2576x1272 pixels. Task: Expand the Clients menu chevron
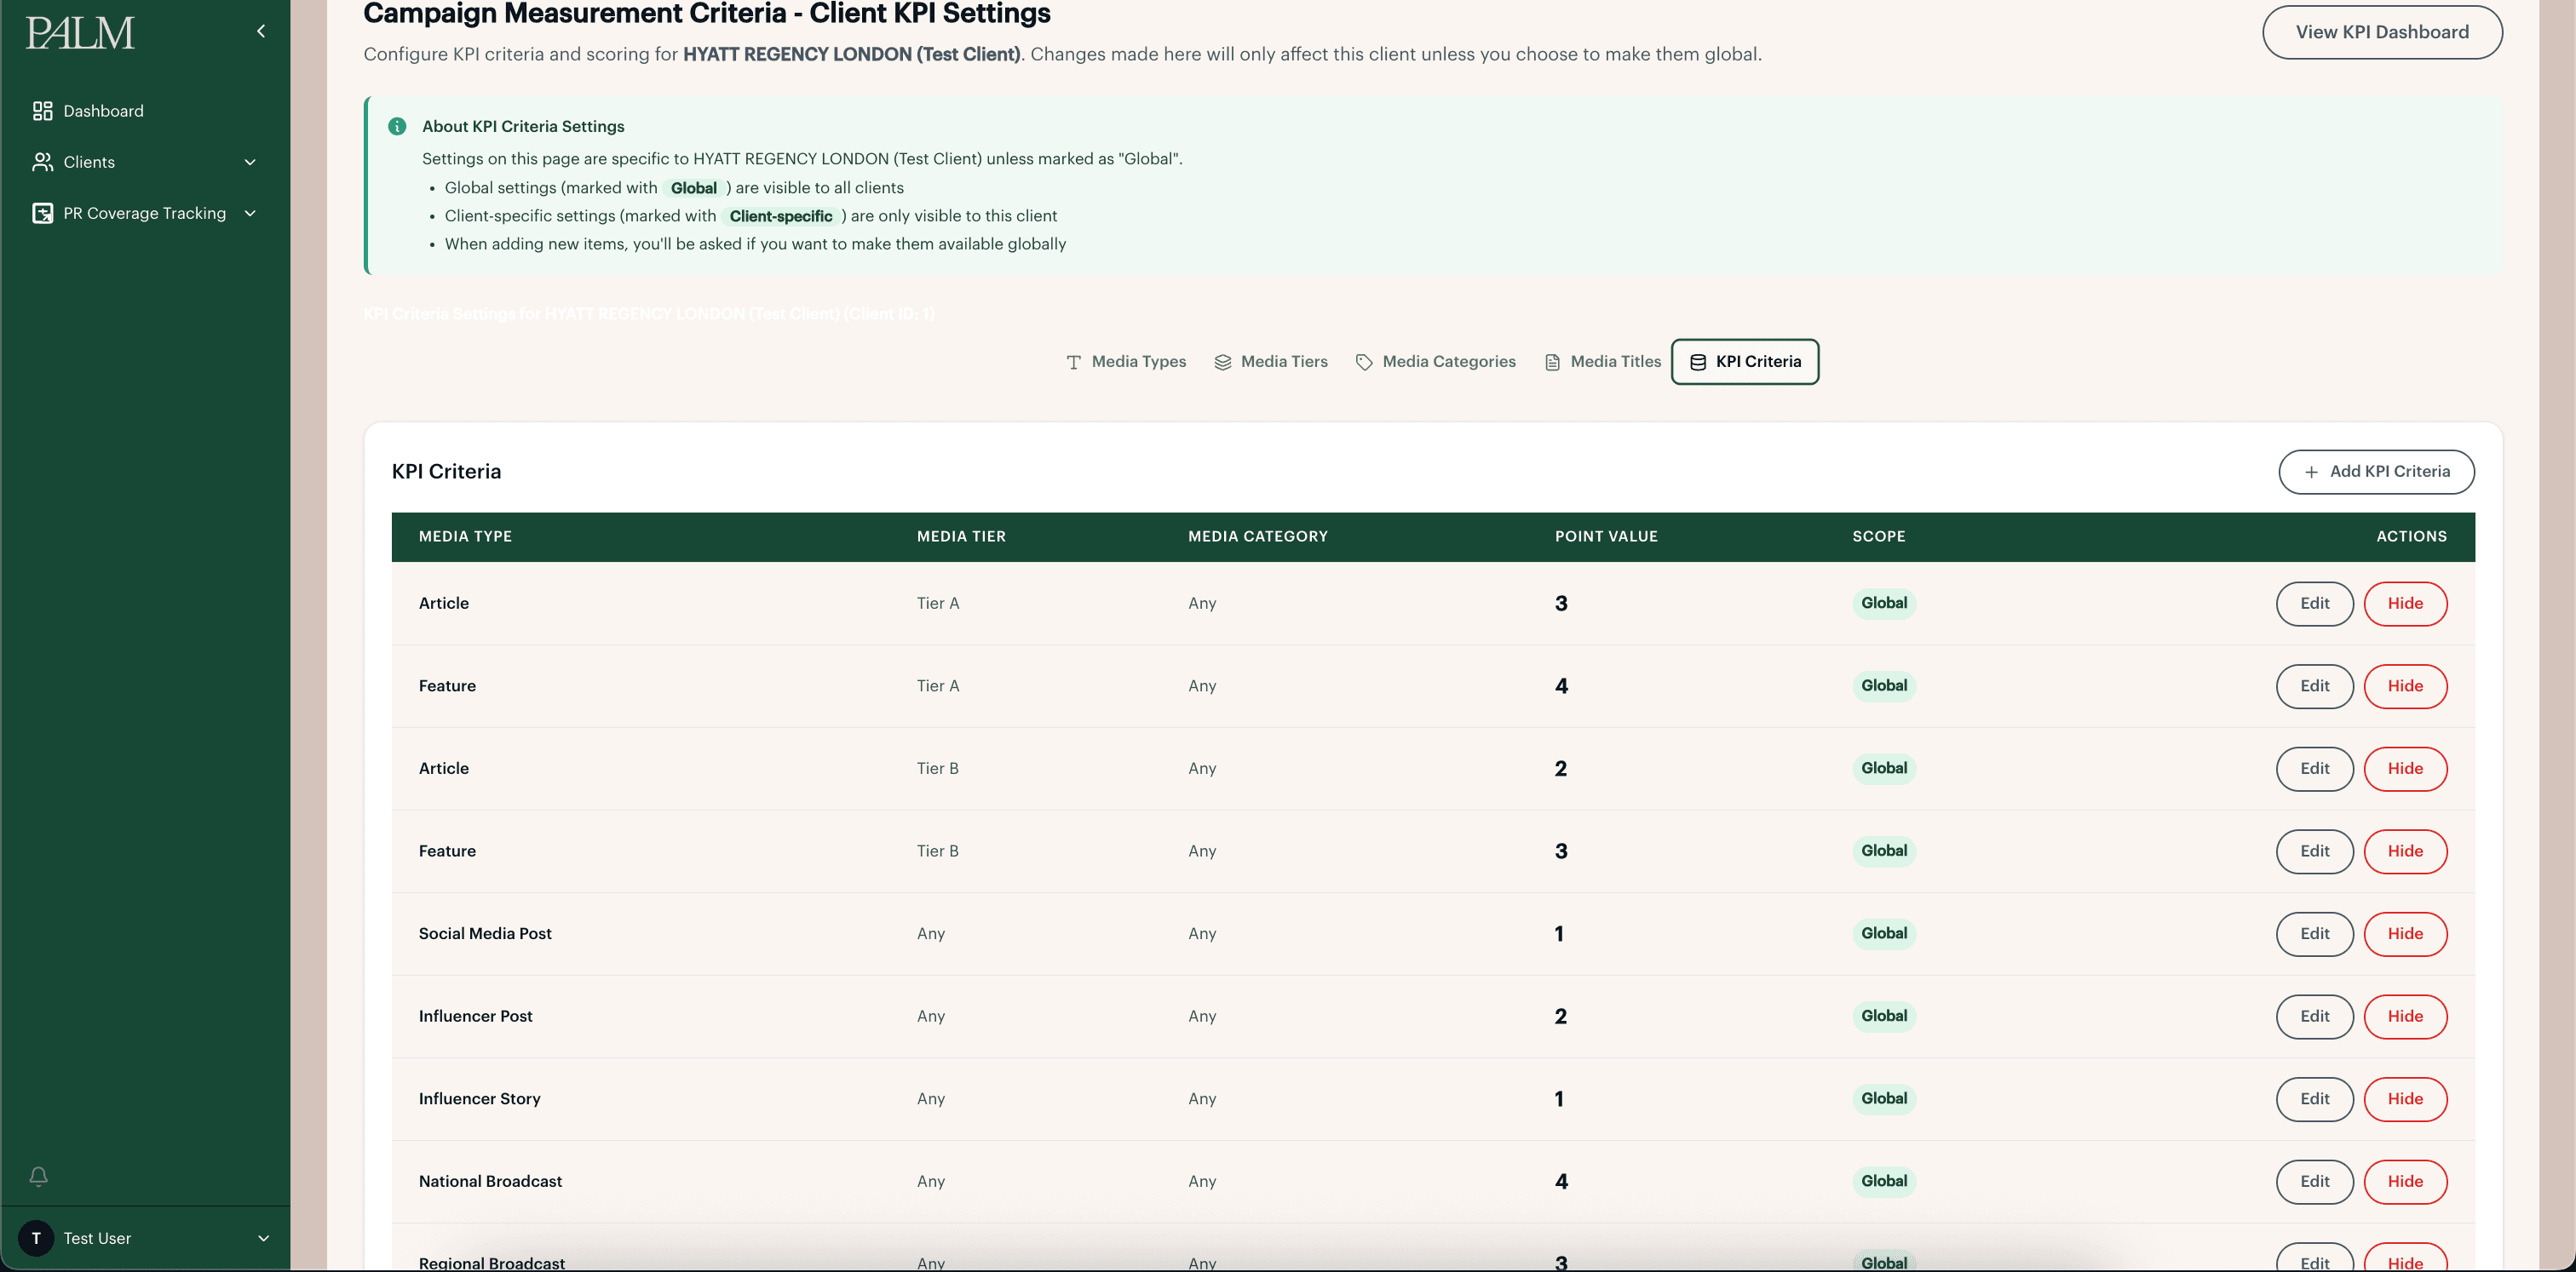click(250, 162)
